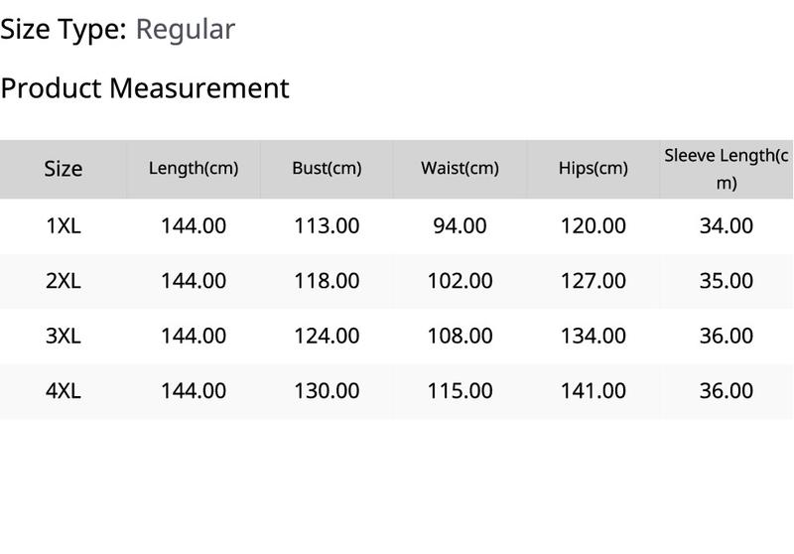Click the 1XL bust value 113.00
The width and height of the screenshot is (794, 554).
pyautogui.click(x=327, y=225)
